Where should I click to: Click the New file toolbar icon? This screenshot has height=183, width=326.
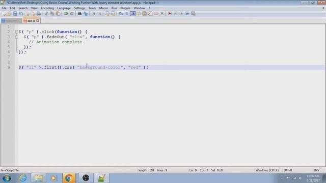(4, 14)
